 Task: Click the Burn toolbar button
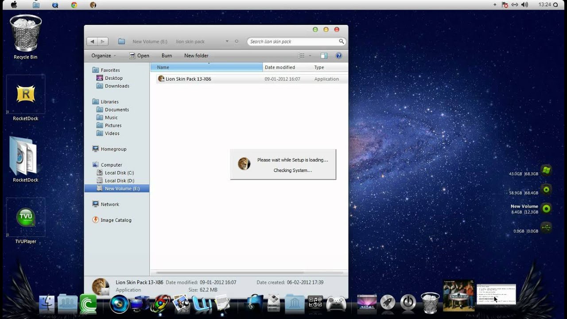coord(167,56)
